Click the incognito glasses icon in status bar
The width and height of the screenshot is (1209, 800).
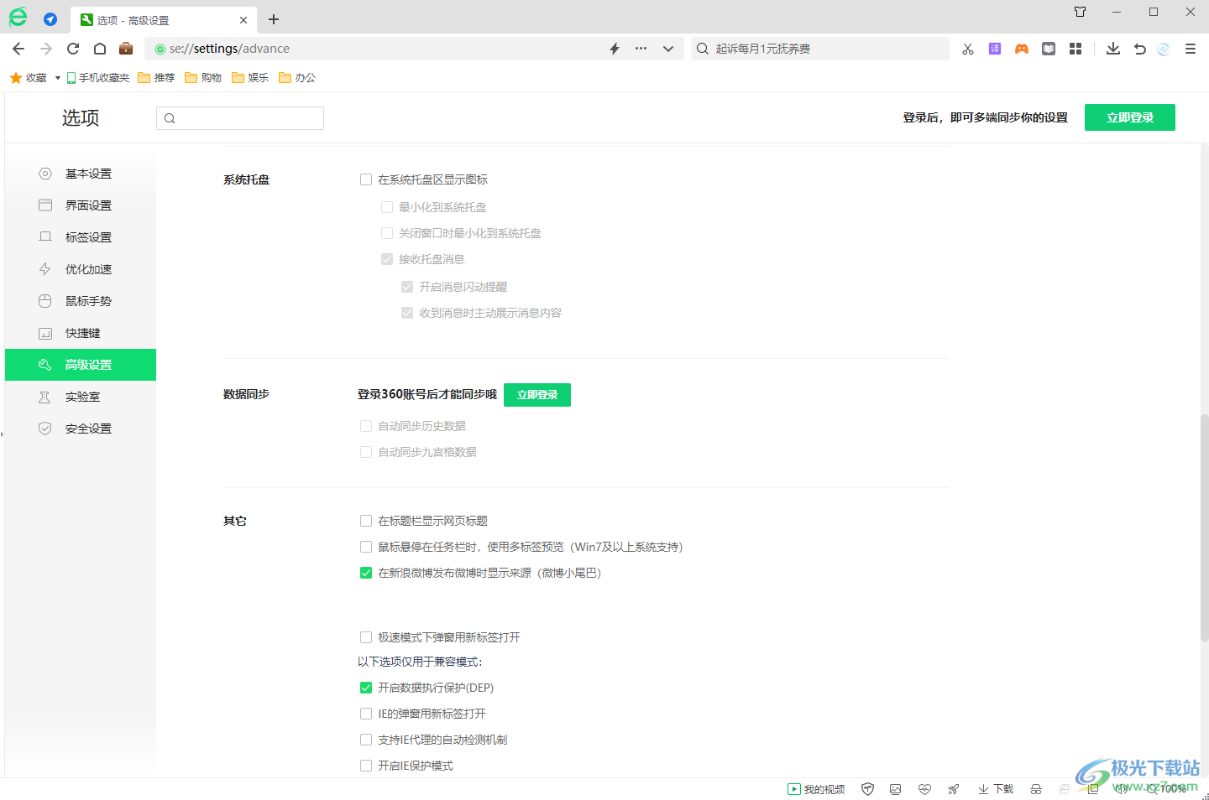pos(1036,789)
